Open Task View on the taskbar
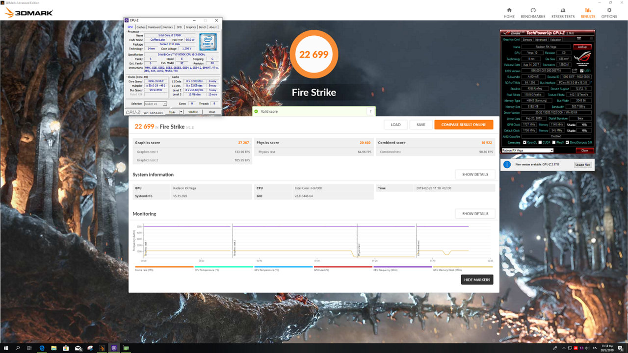628x353 pixels. point(30,348)
